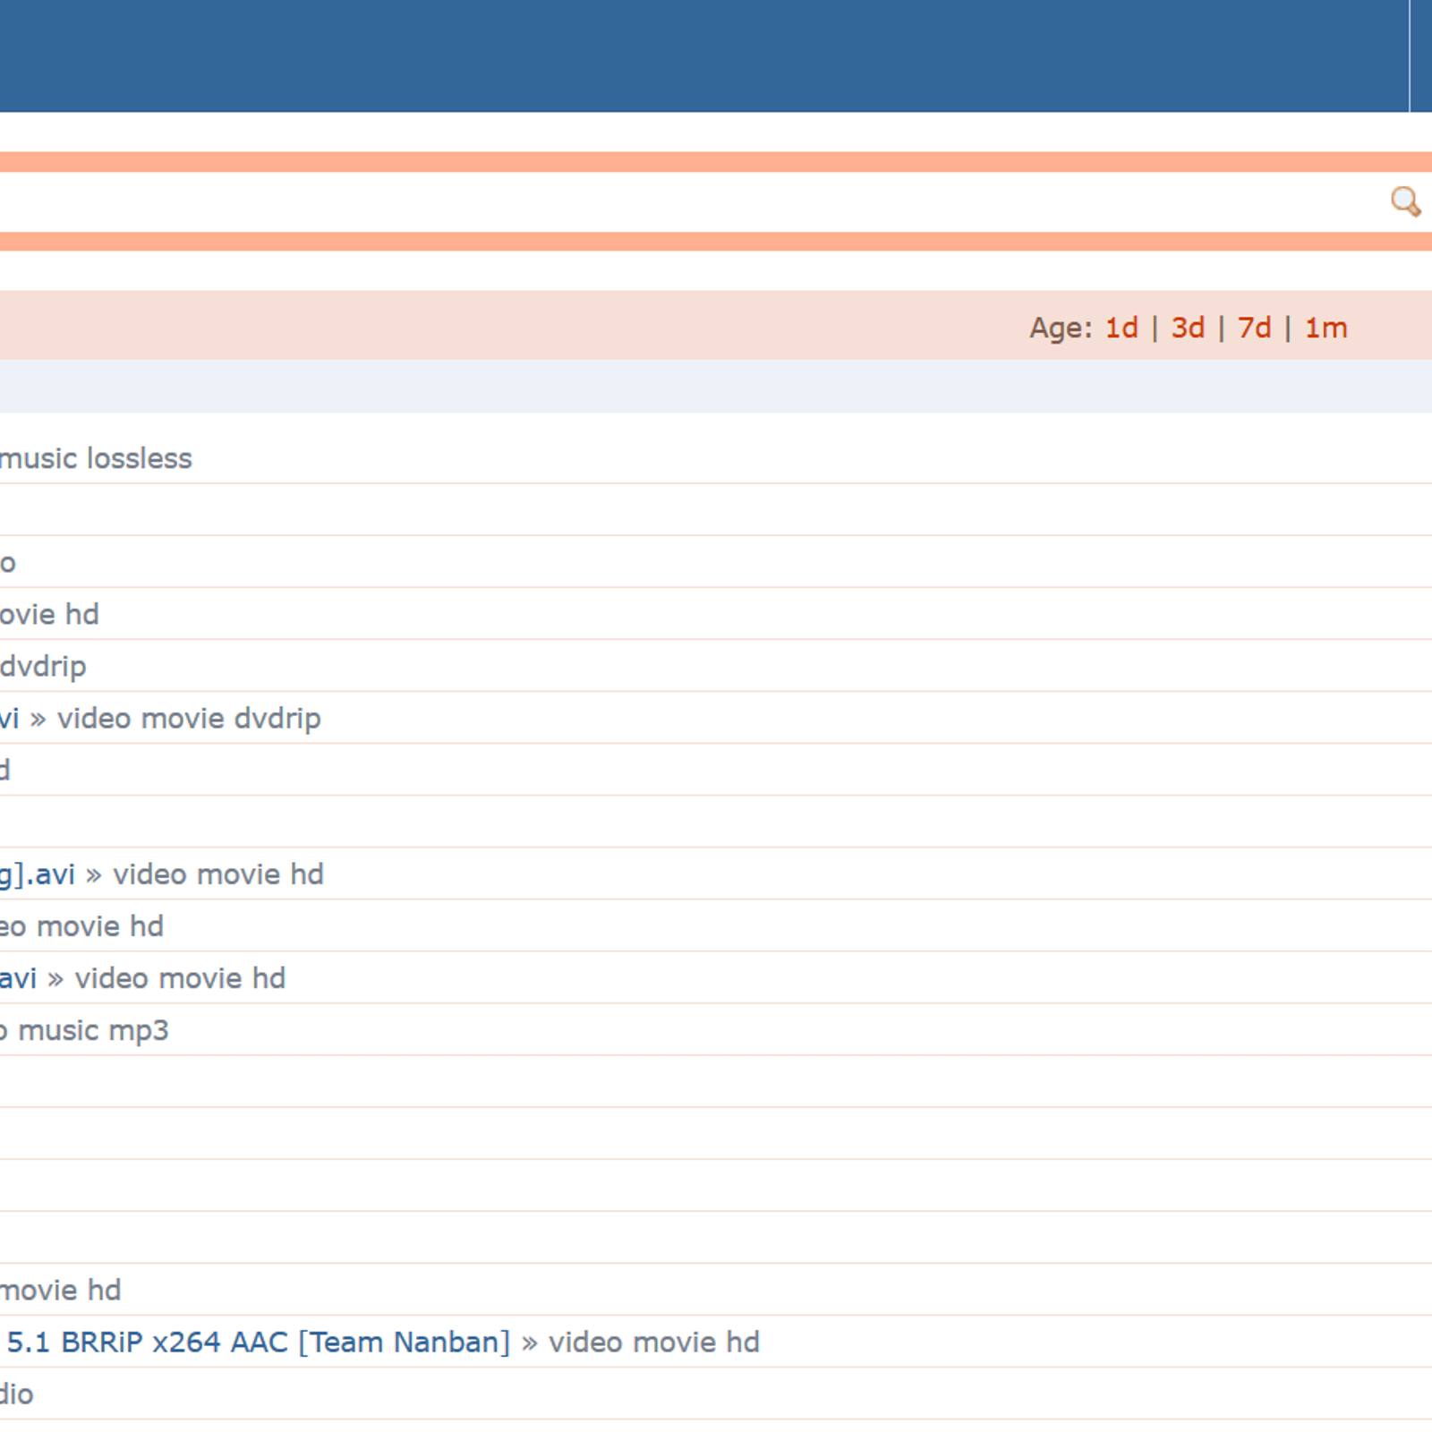
Task: Open the 'g].avi' torrent link
Action: pos(38,874)
